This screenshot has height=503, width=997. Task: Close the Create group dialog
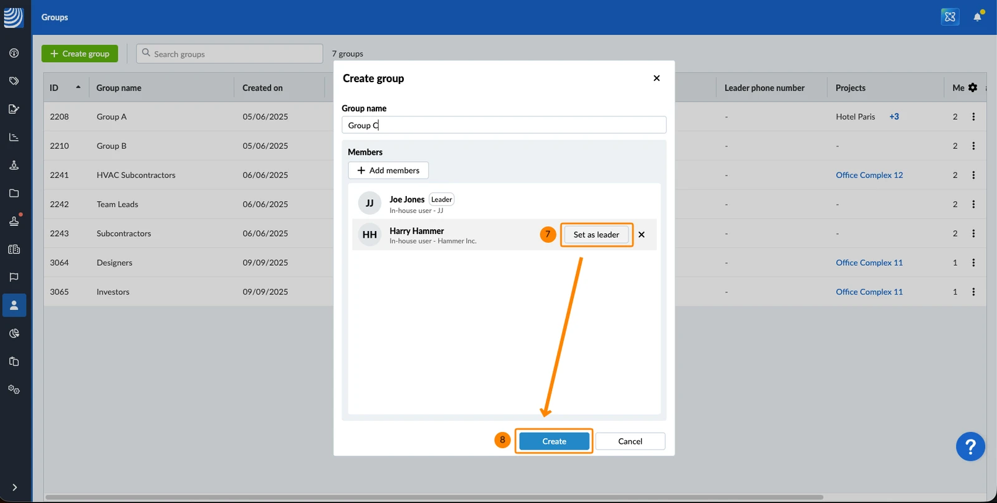[656, 78]
